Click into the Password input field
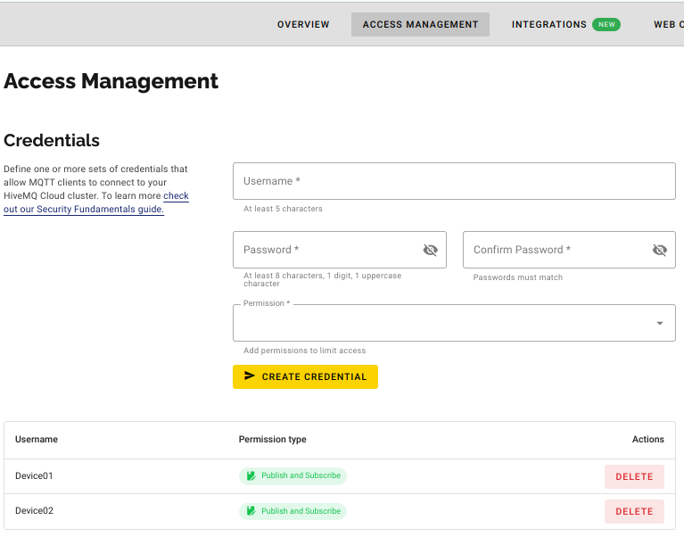This screenshot has width=684, height=545. coord(326,250)
